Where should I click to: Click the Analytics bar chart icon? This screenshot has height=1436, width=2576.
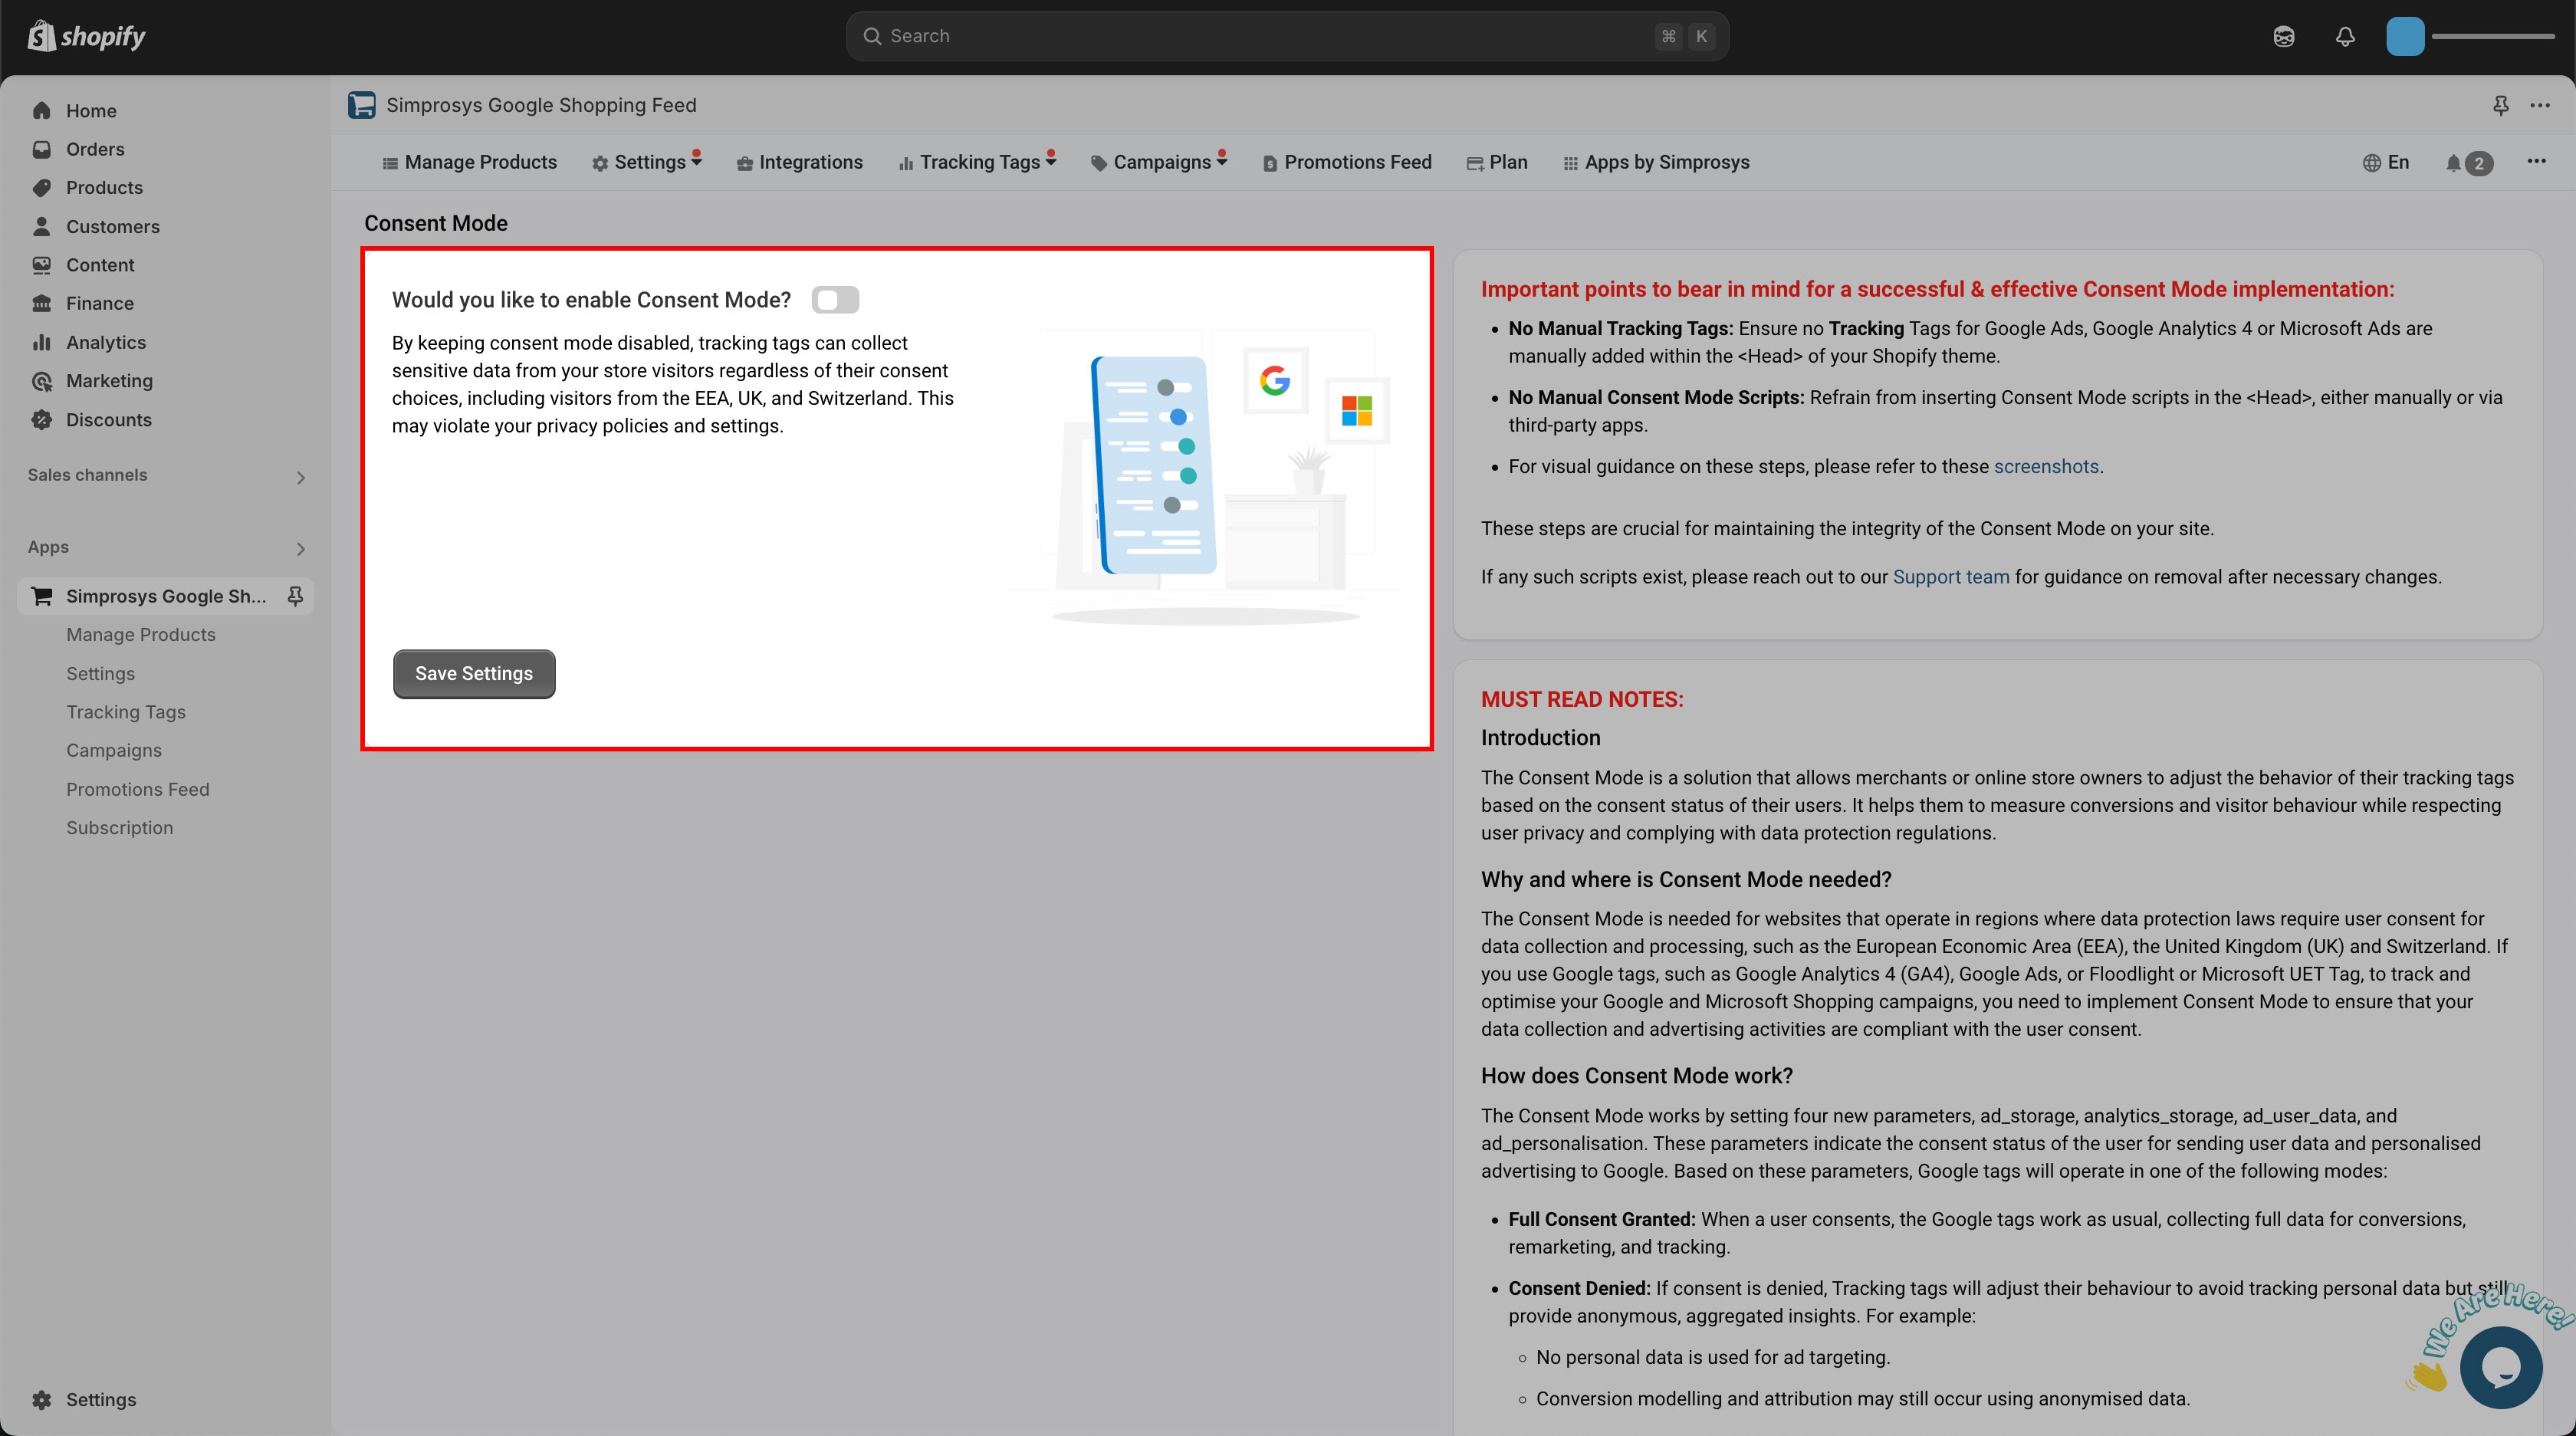coord(41,342)
